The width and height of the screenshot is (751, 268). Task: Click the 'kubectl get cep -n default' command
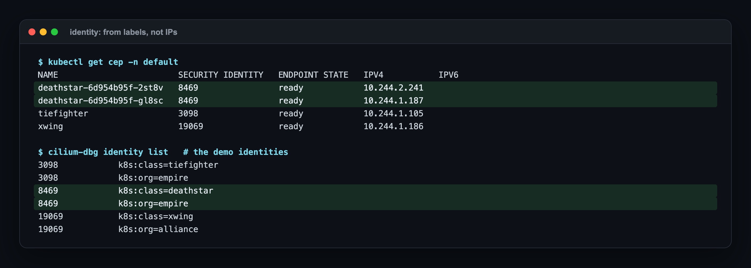(x=113, y=62)
